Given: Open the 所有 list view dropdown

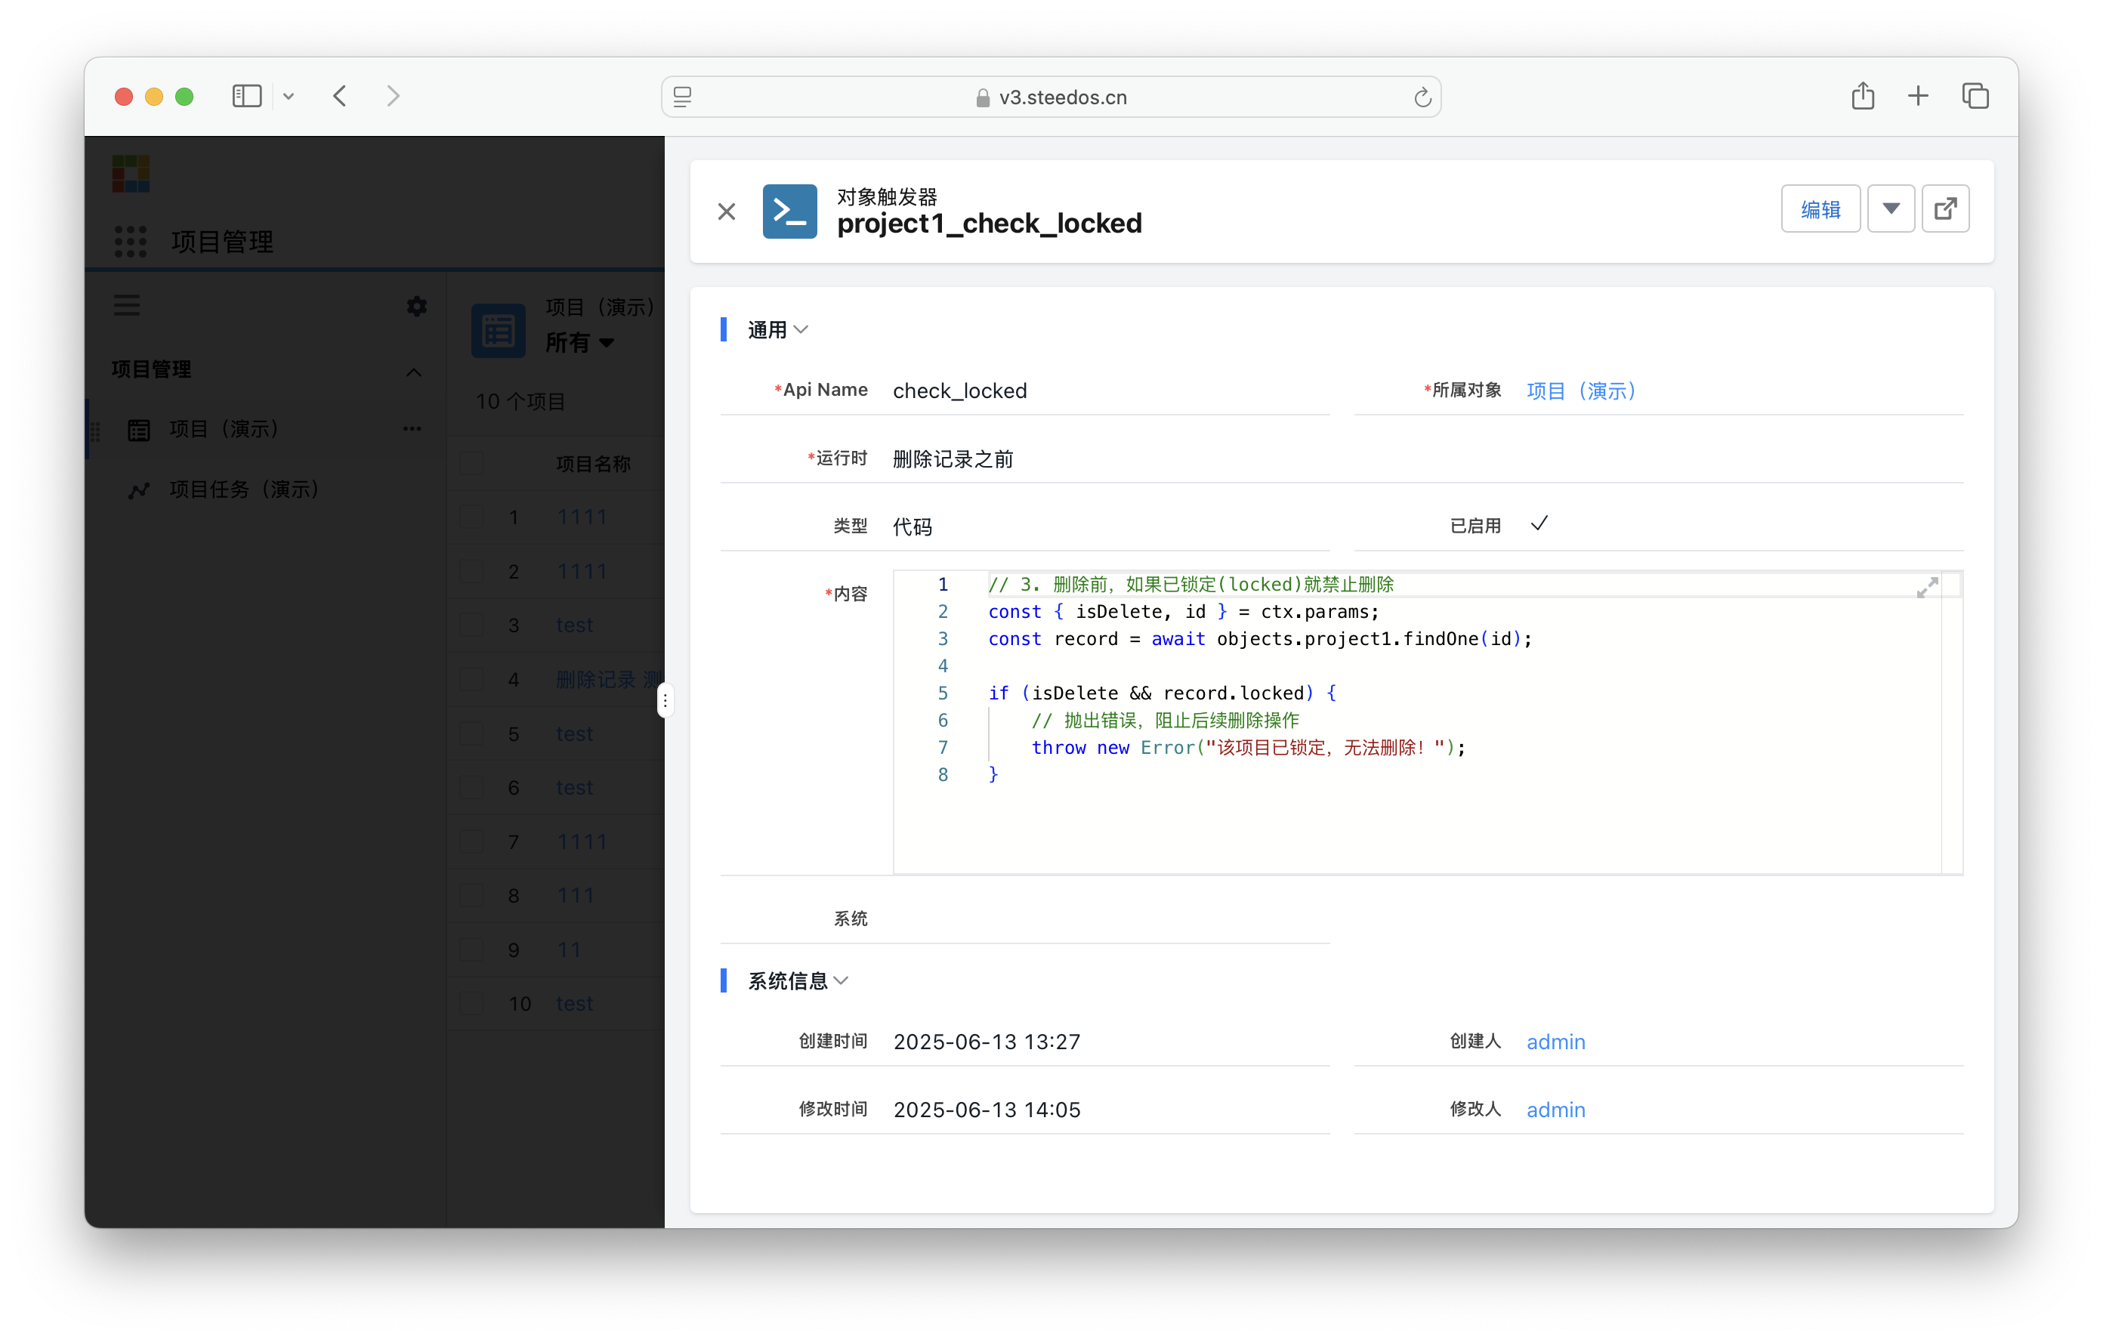Looking at the screenshot, I should click(x=581, y=342).
